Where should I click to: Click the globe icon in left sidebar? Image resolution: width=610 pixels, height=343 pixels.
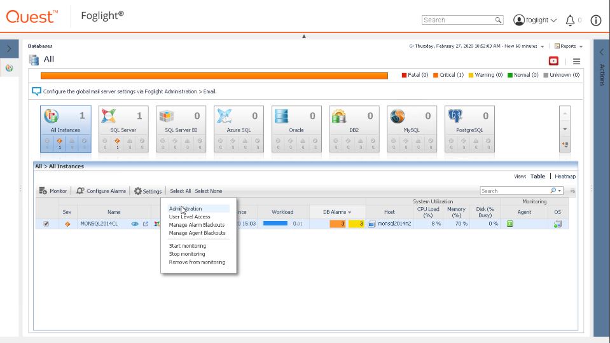point(9,68)
